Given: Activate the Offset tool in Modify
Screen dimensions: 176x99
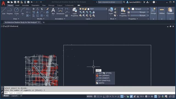Looking at the screenshot, I should point(47,16).
